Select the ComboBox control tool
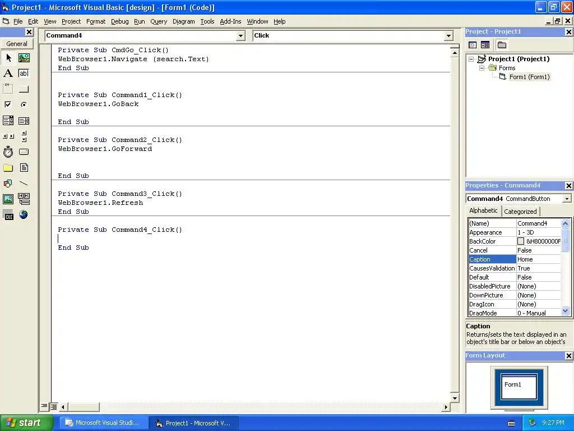Image resolution: width=574 pixels, height=431 pixels. pyautogui.click(x=8, y=121)
